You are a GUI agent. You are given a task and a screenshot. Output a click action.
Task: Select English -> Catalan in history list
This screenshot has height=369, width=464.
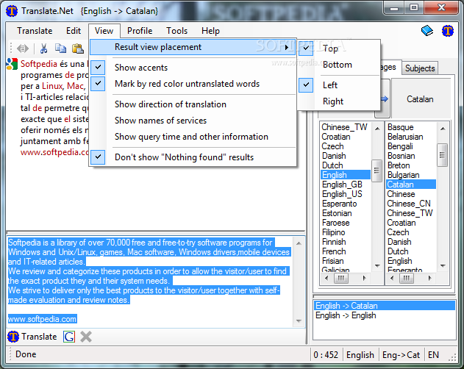click(385, 306)
